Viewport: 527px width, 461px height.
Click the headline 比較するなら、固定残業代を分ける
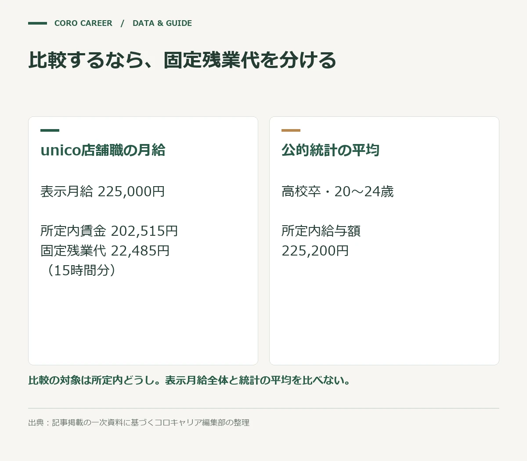click(x=182, y=60)
